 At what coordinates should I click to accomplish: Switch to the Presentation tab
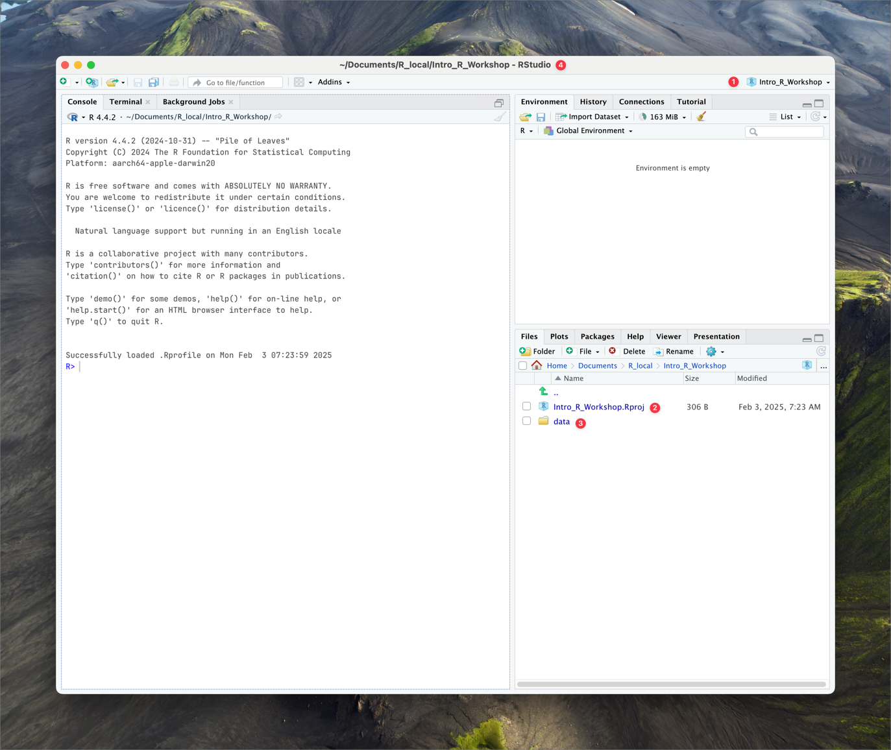tap(716, 337)
